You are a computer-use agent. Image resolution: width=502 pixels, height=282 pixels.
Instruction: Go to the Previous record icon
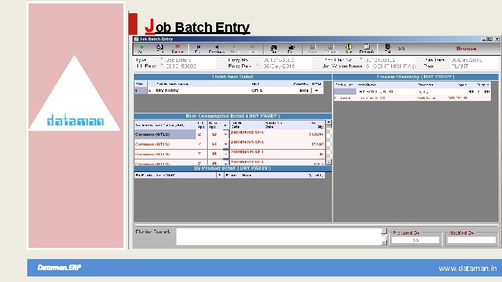pos(216,49)
